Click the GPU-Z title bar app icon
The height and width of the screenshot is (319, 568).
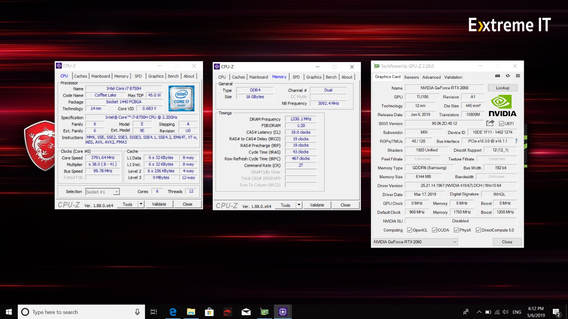point(376,66)
